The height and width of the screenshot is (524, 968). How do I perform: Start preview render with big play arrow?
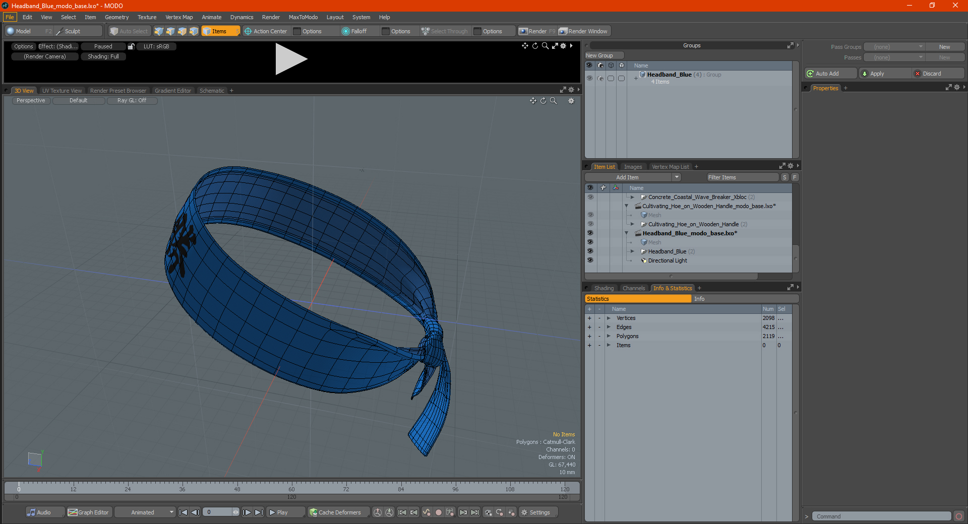click(291, 59)
